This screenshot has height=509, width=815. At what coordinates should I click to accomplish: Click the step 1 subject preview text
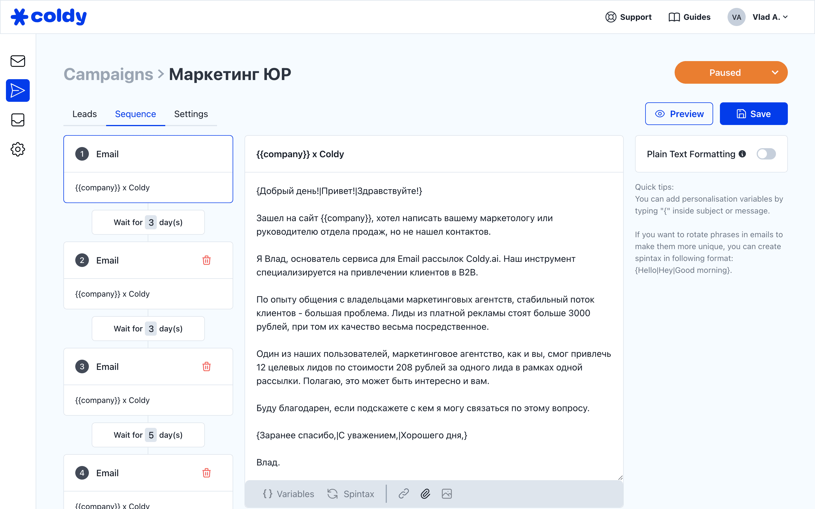click(x=112, y=187)
